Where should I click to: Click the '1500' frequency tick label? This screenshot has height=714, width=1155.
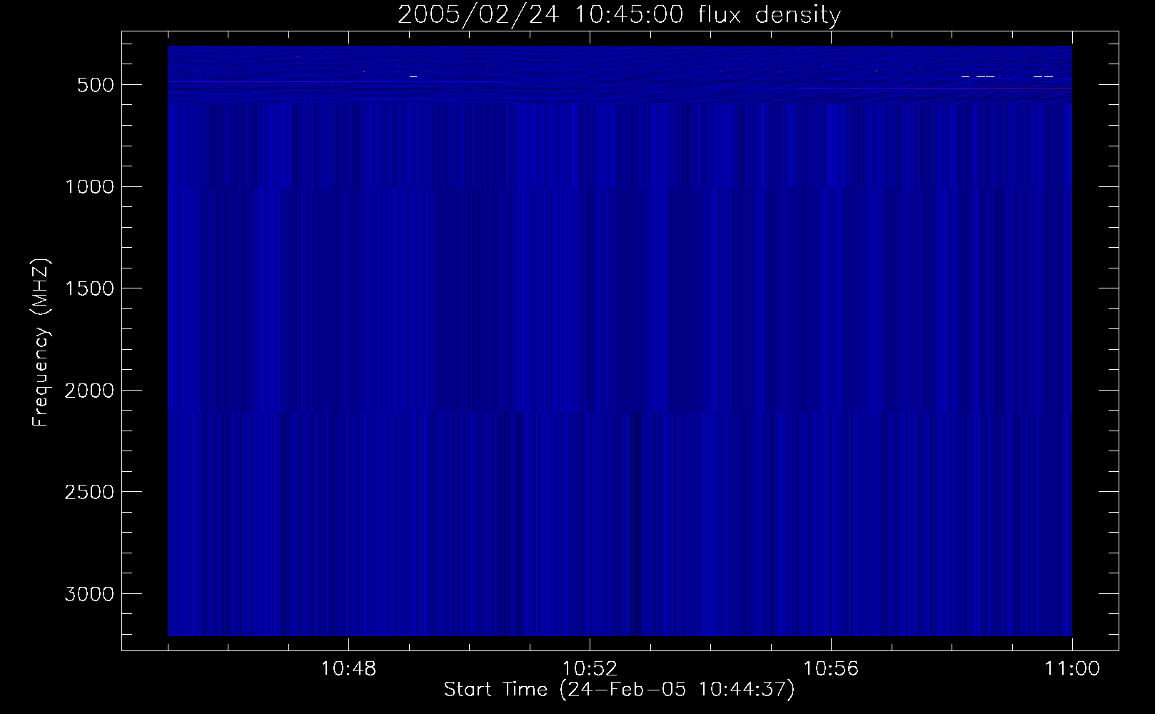89,288
